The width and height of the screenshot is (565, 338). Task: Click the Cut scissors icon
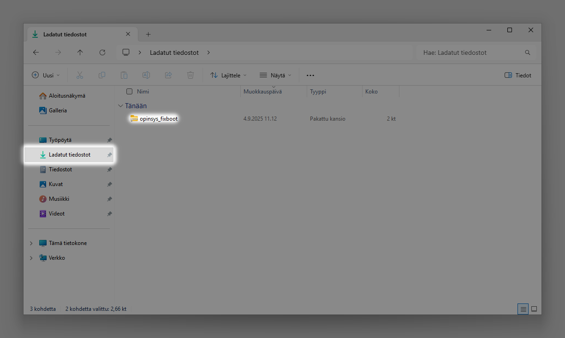coord(79,75)
